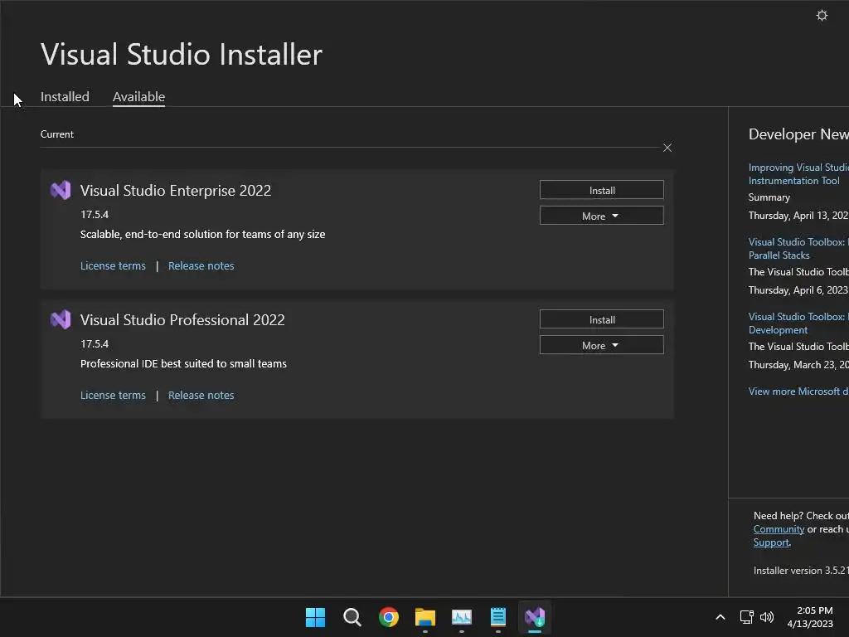This screenshot has height=637, width=849.
Task: Click the Visual Studio Installer heading
Action: (x=182, y=54)
